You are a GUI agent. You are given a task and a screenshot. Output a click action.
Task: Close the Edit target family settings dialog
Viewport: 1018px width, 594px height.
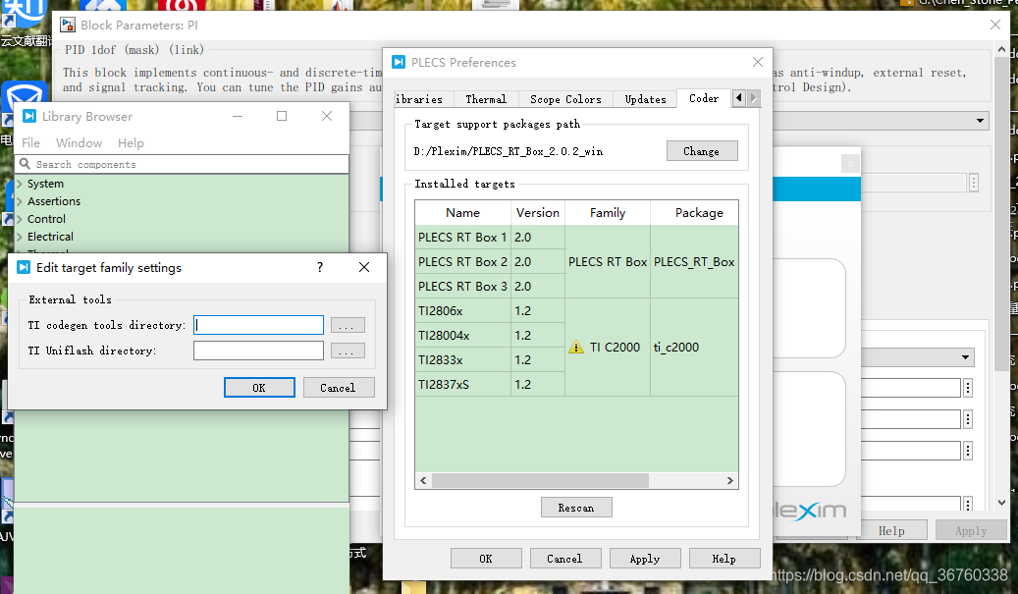pos(364,267)
